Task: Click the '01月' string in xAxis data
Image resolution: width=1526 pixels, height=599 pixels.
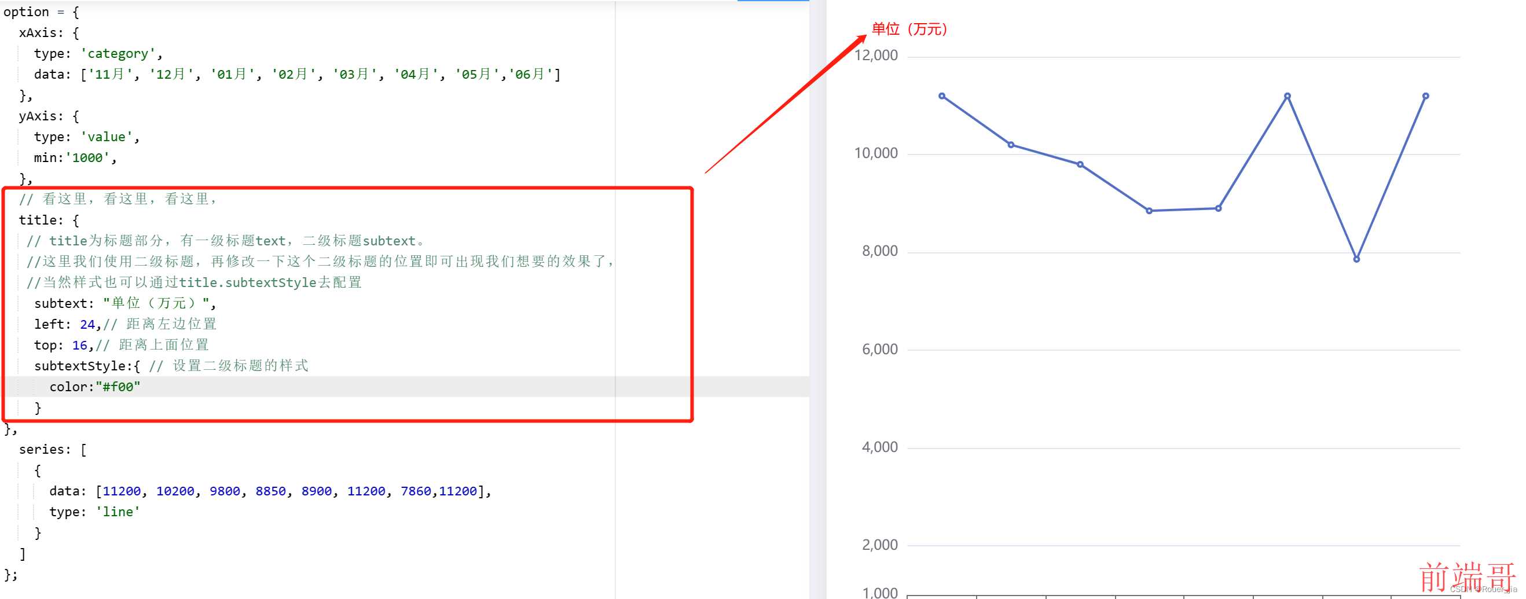Action: 233,75
